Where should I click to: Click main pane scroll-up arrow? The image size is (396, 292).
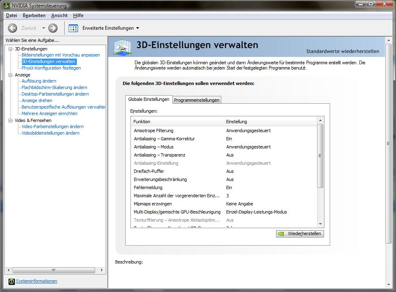388,40
